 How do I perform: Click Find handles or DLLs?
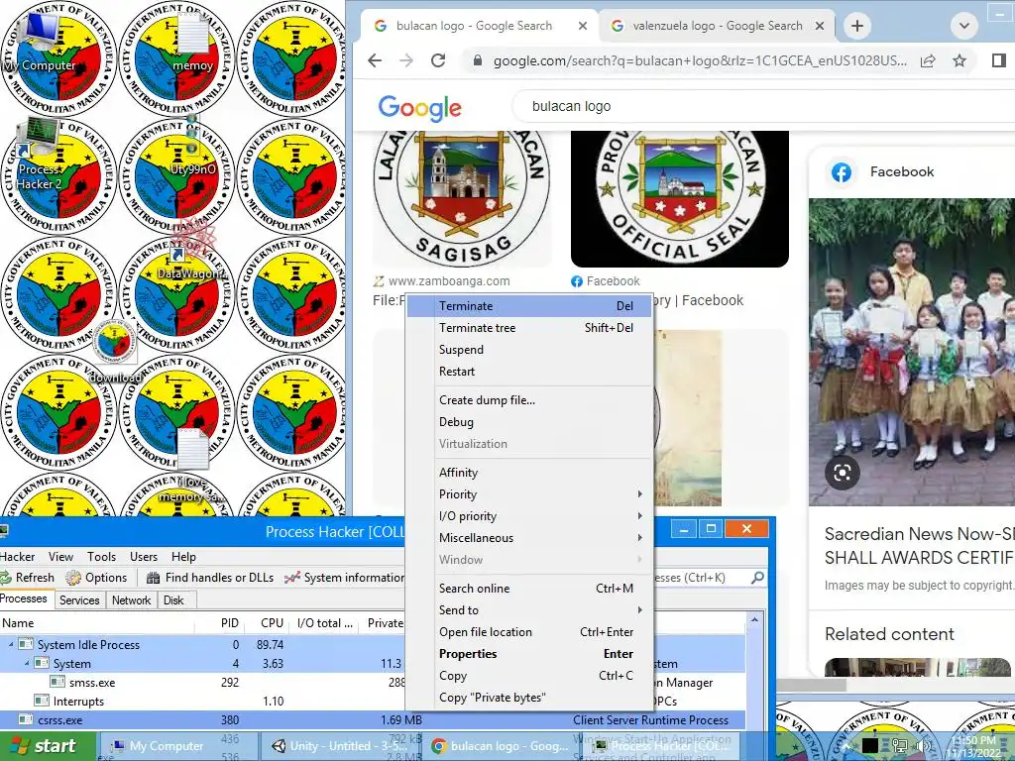pyautogui.click(x=210, y=578)
